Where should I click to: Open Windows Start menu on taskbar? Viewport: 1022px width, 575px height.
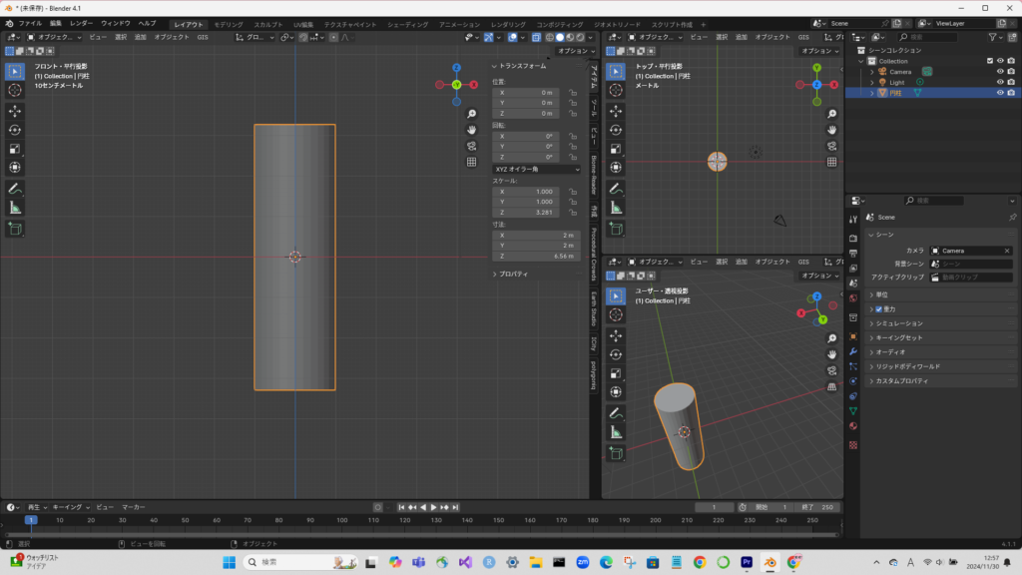(x=229, y=562)
